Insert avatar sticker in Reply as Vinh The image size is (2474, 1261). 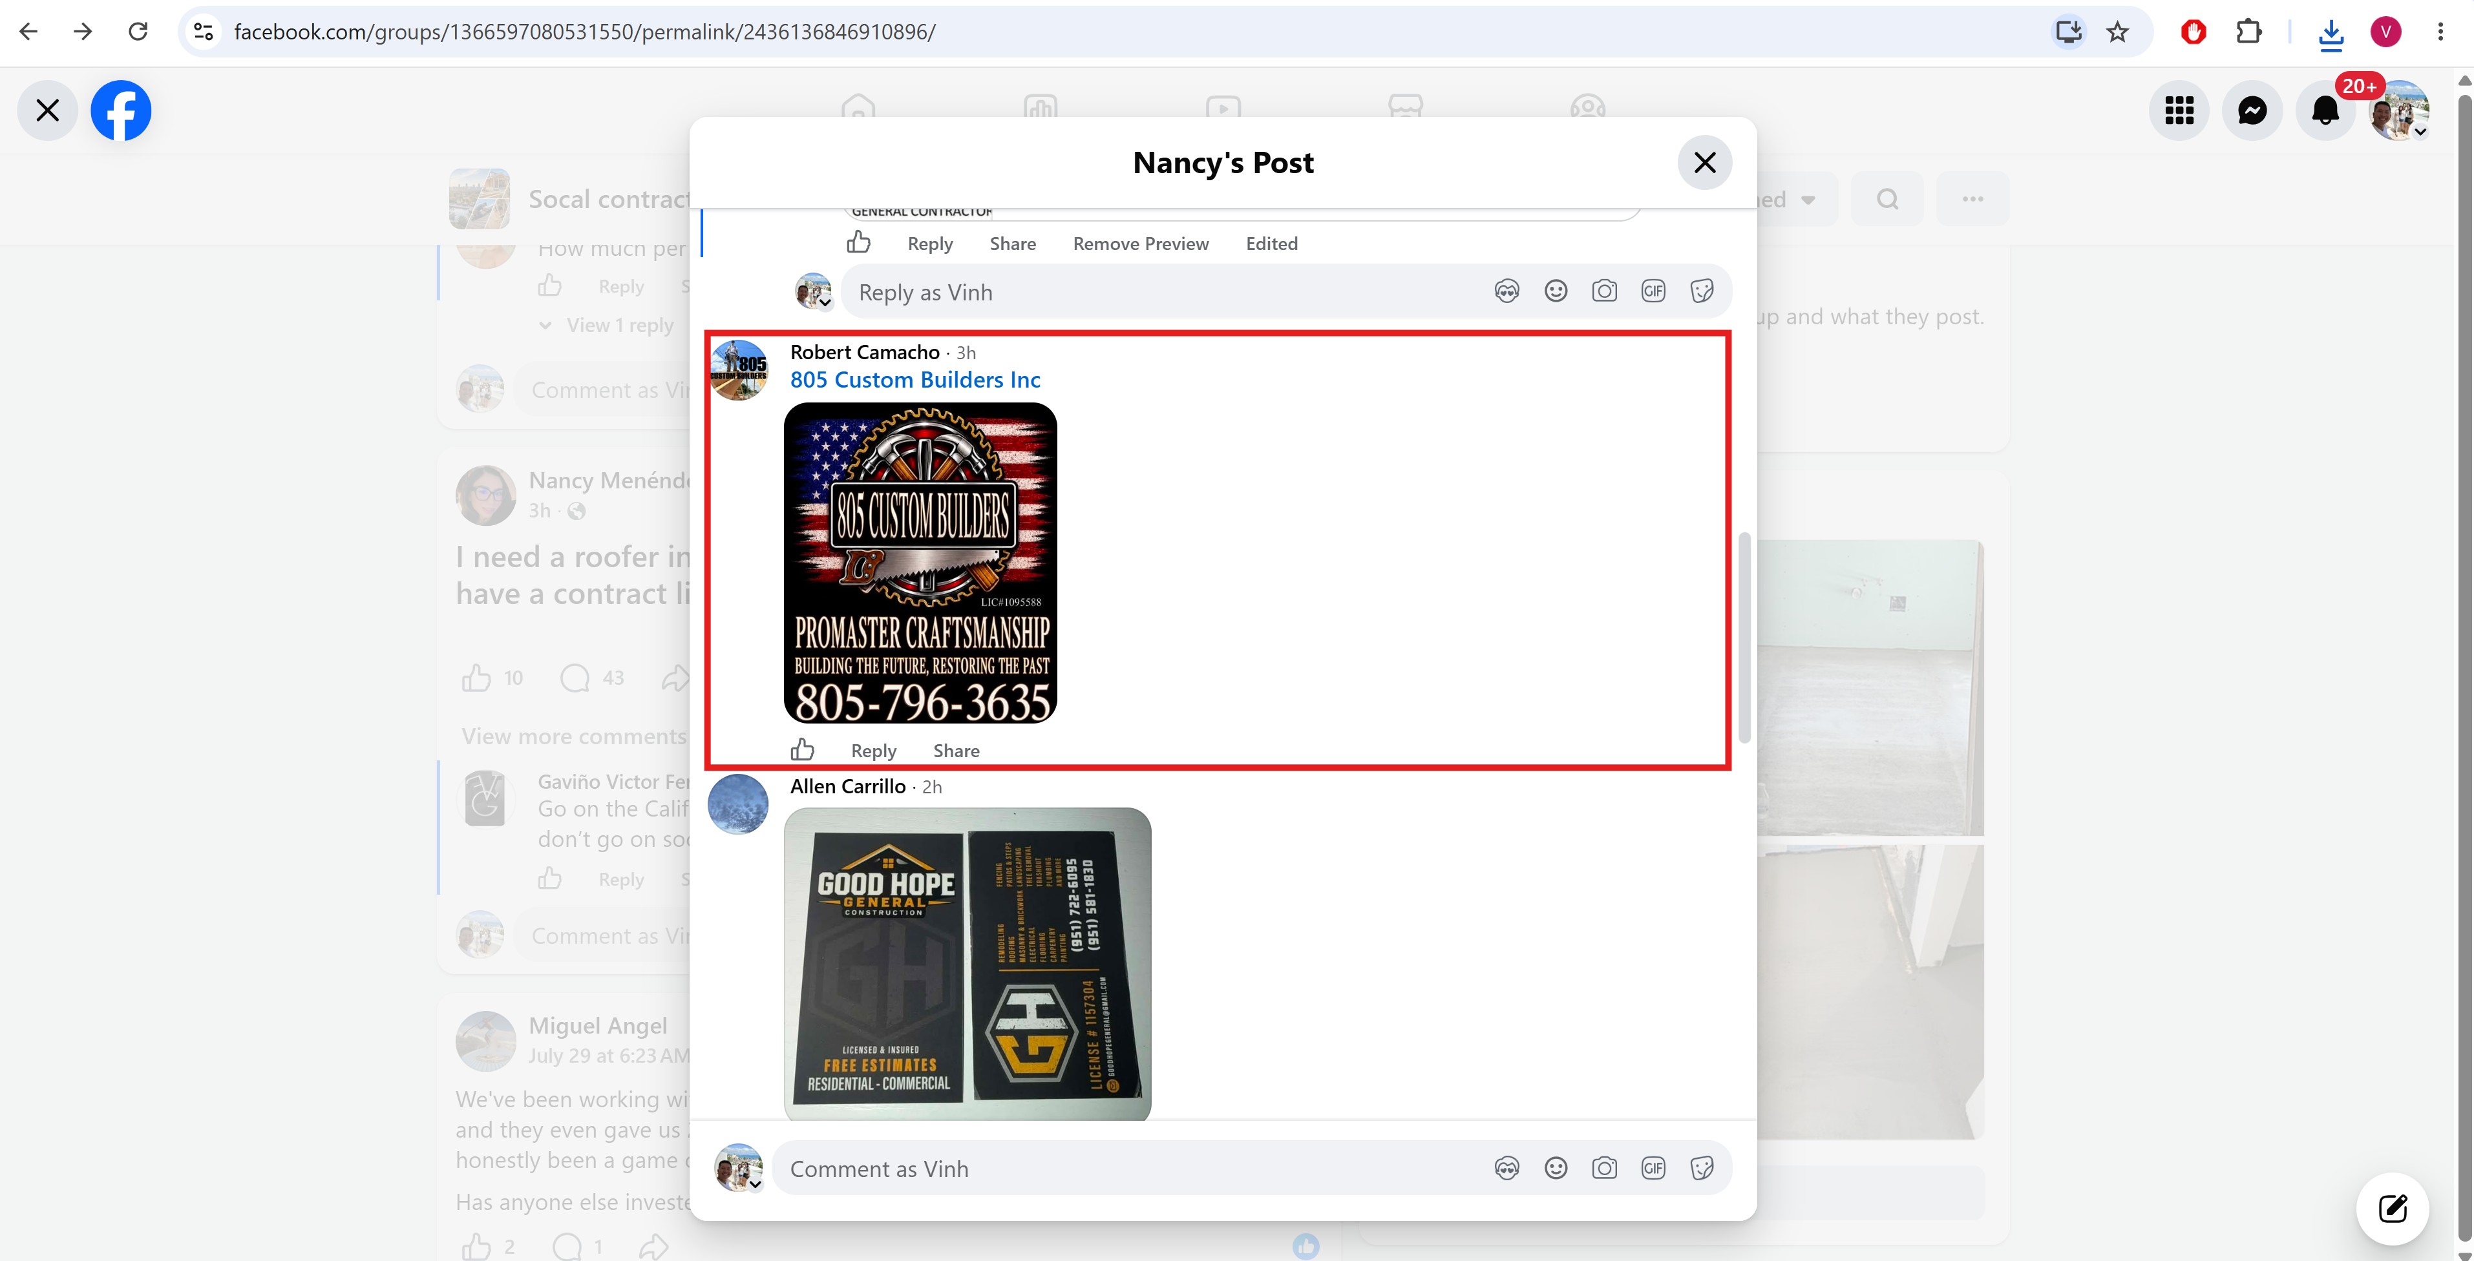point(1507,291)
